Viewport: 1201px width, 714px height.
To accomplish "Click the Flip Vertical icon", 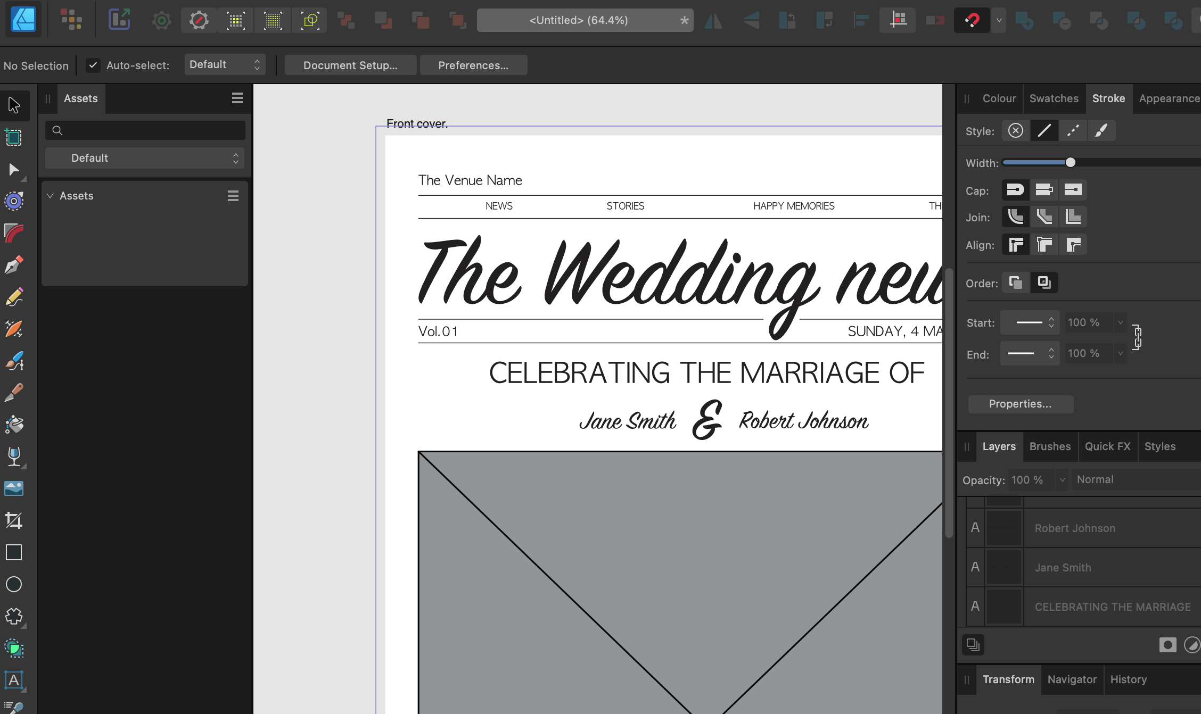I will pos(751,20).
